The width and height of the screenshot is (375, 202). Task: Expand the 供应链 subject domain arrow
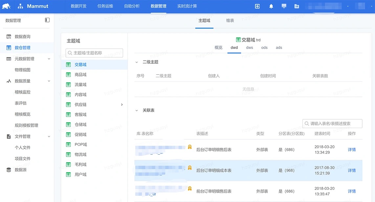coord(122,104)
